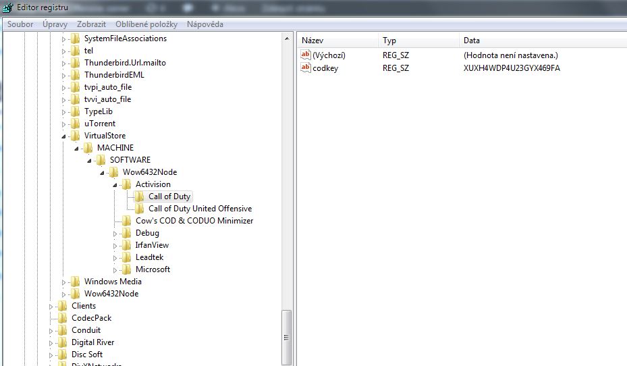Collapse the Activision key
This screenshot has height=366, width=627.
coord(115,185)
